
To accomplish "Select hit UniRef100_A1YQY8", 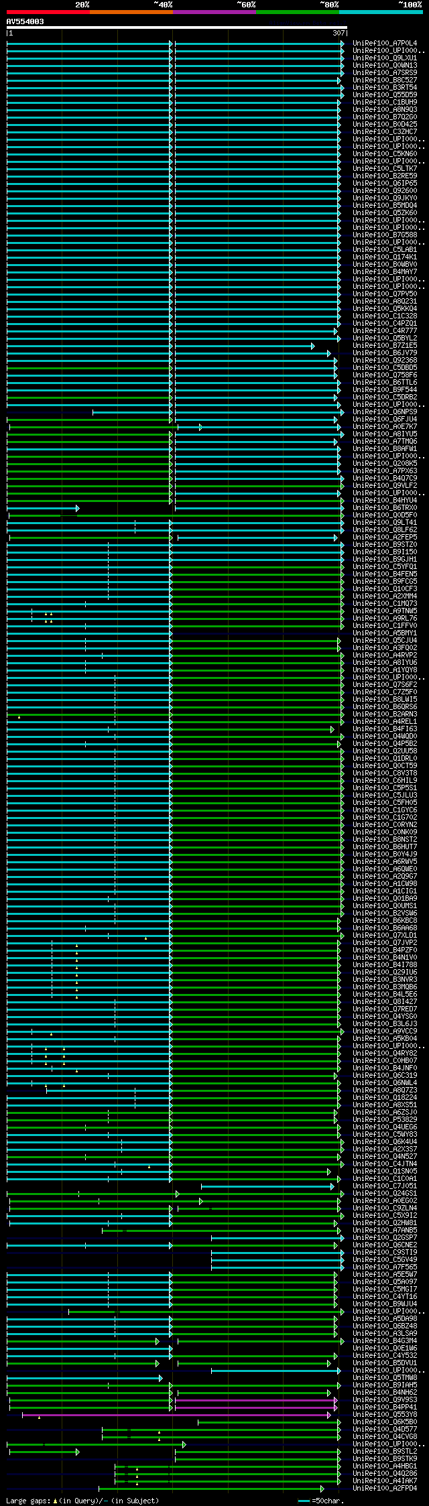I will [x=385, y=670].
